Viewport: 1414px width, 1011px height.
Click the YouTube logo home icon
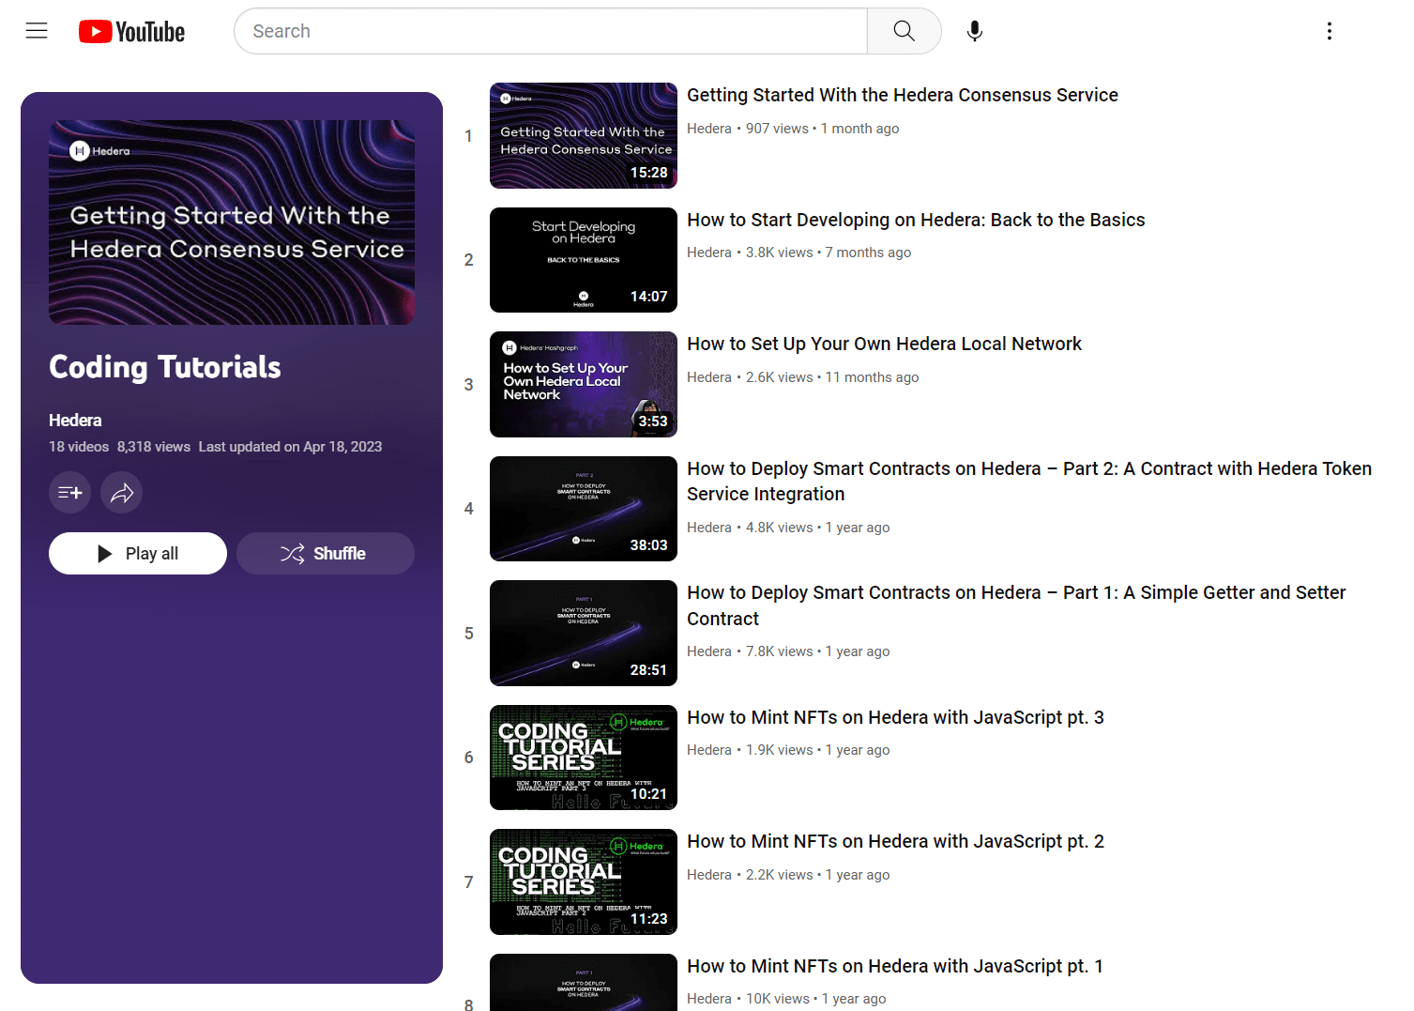tap(132, 32)
